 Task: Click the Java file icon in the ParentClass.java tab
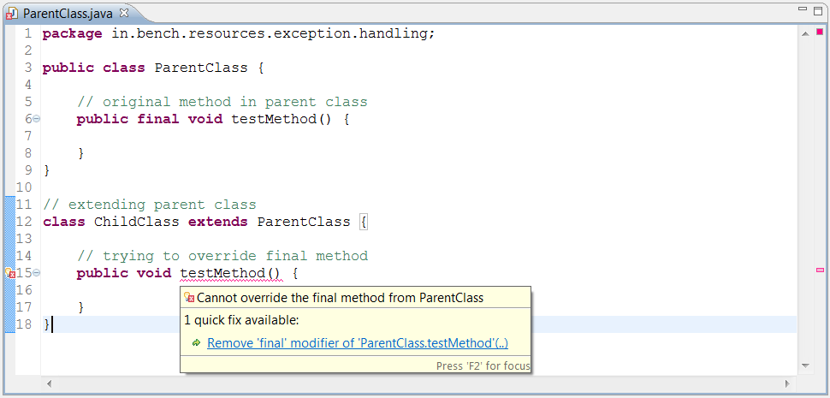click(x=13, y=14)
